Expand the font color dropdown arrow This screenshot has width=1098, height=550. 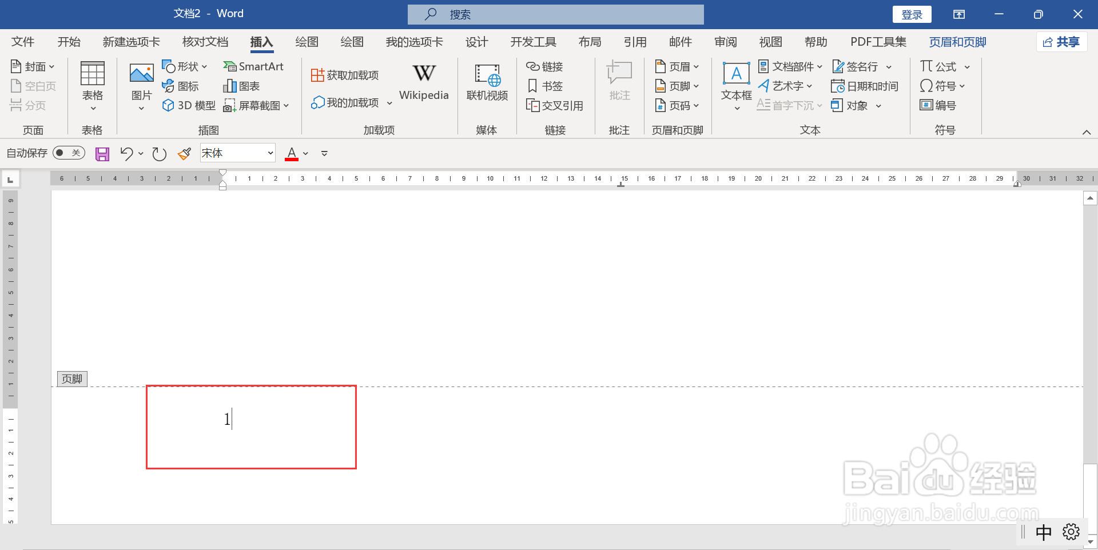[x=306, y=153]
